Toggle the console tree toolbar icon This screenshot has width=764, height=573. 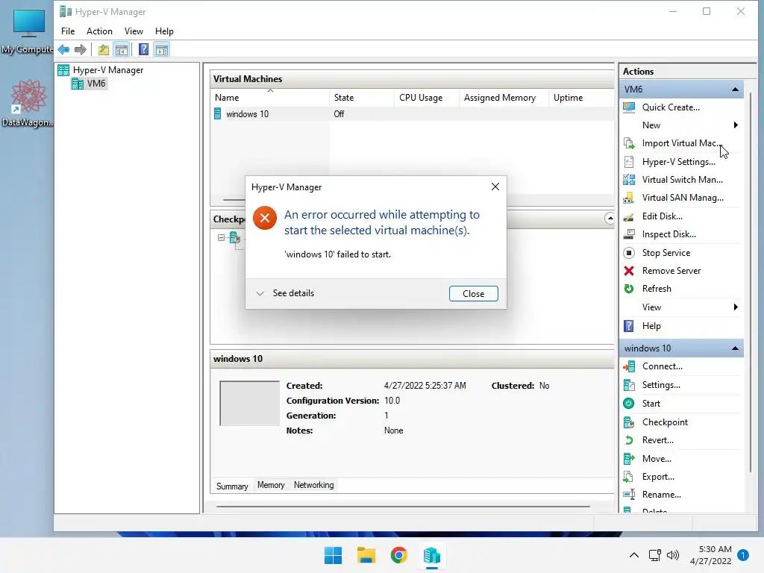point(122,49)
